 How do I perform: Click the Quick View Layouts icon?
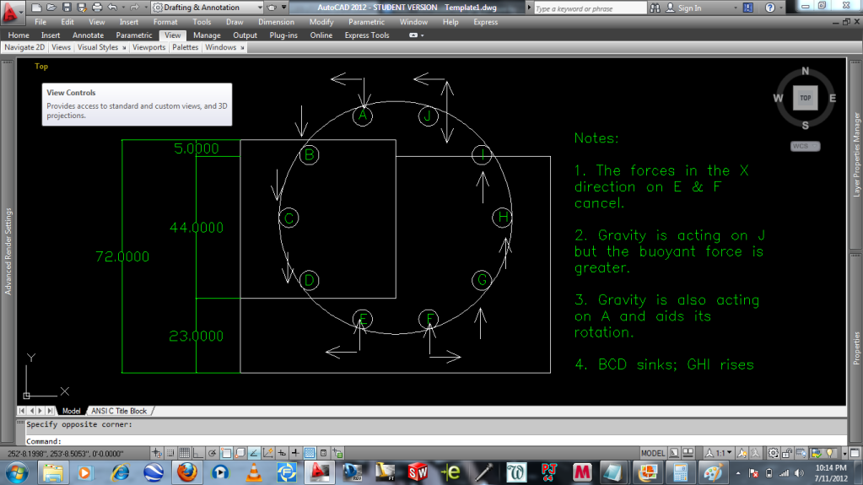point(674,453)
